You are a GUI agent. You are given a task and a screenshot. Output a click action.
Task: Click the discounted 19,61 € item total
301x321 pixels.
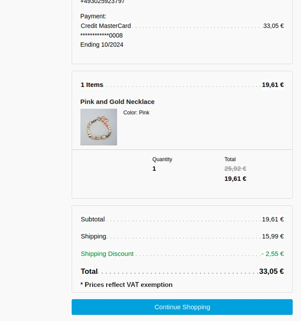click(x=235, y=179)
